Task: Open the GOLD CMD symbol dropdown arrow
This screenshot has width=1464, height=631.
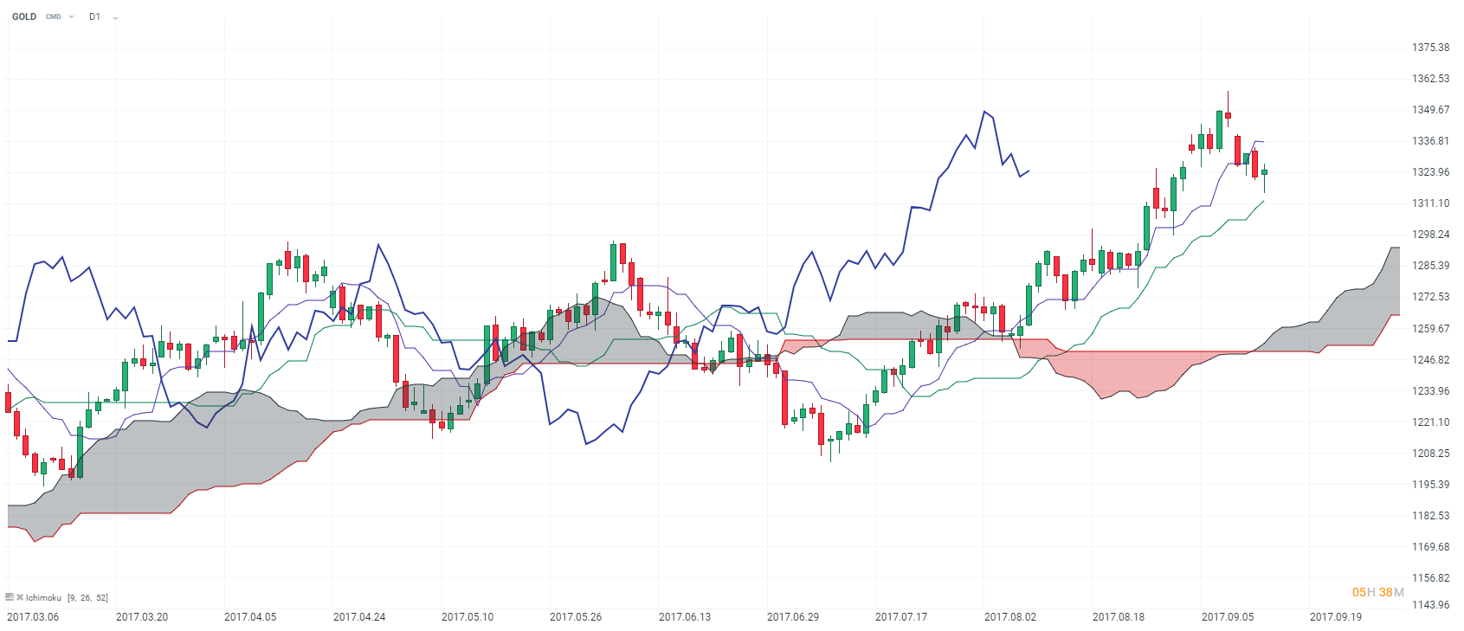Action: 71,17
